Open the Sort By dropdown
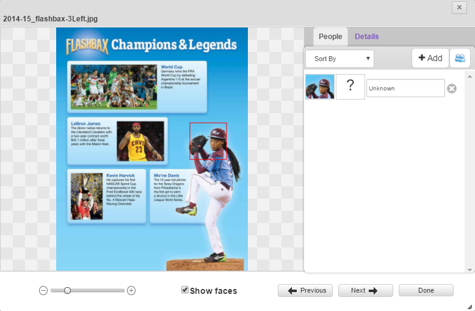This screenshot has width=475, height=311. (339, 59)
